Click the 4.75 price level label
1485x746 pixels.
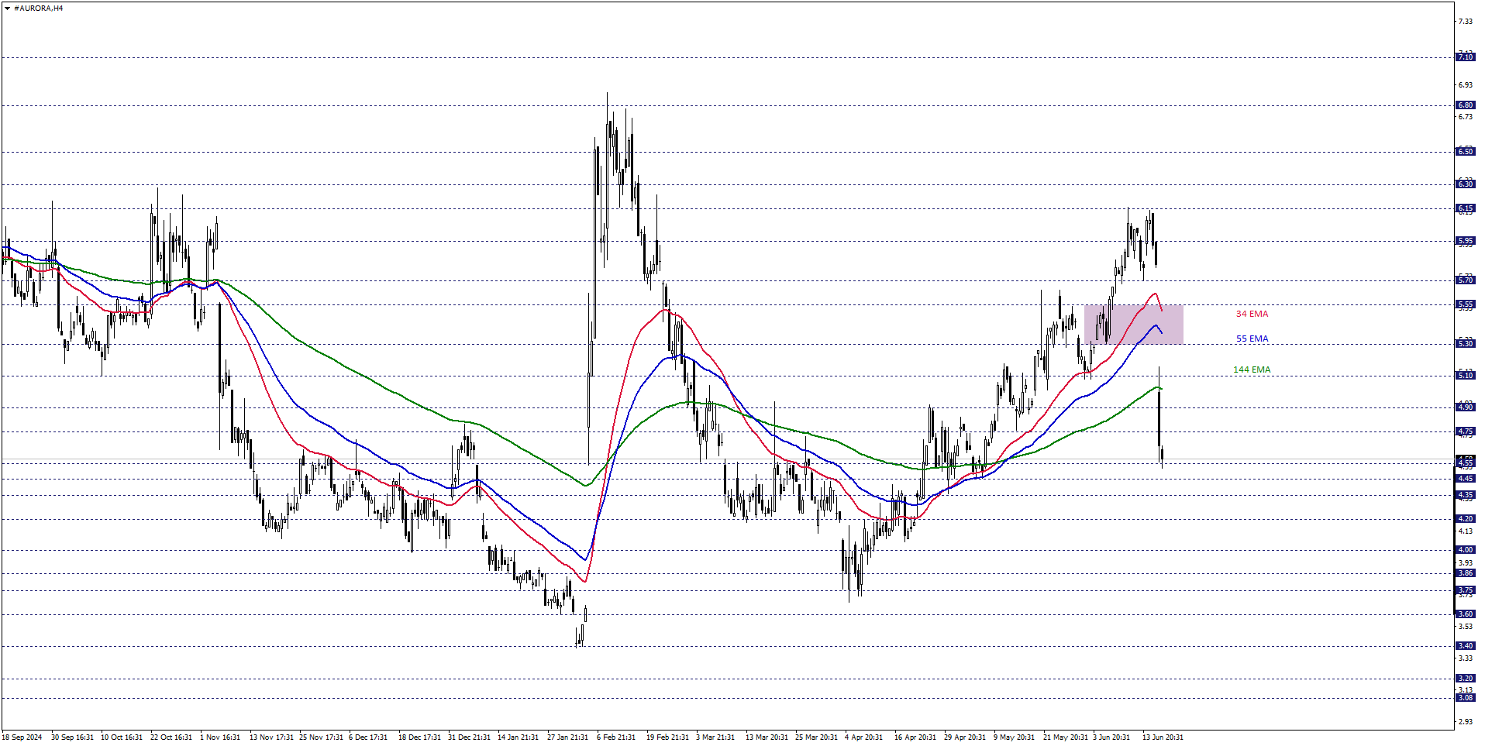point(1465,431)
